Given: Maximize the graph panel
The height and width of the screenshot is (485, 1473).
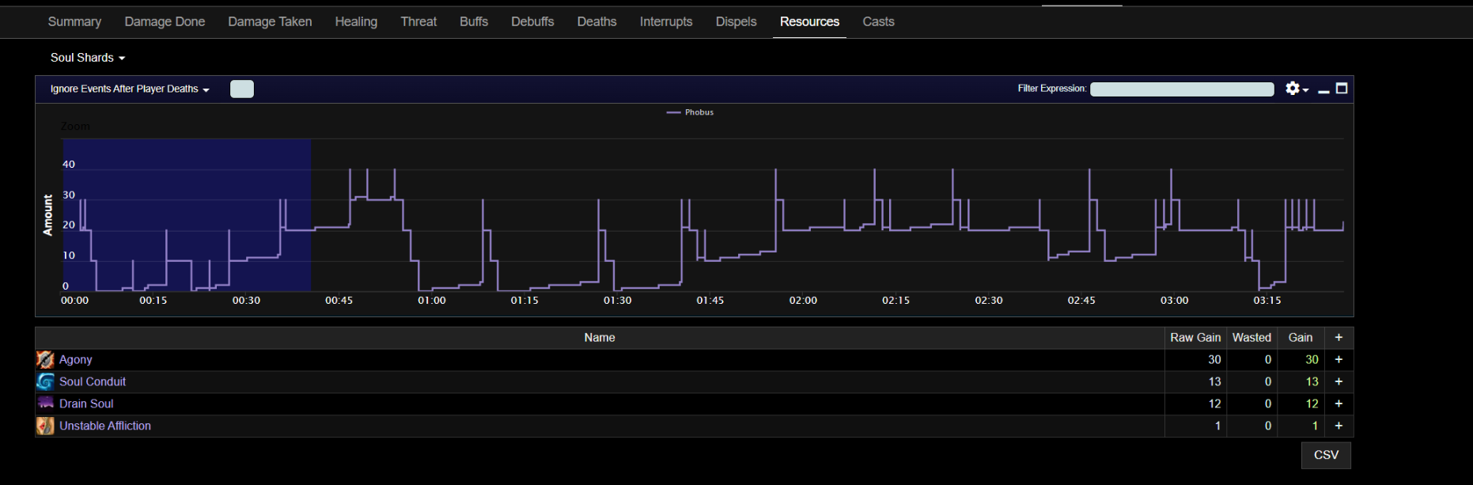Looking at the screenshot, I should coord(1342,89).
